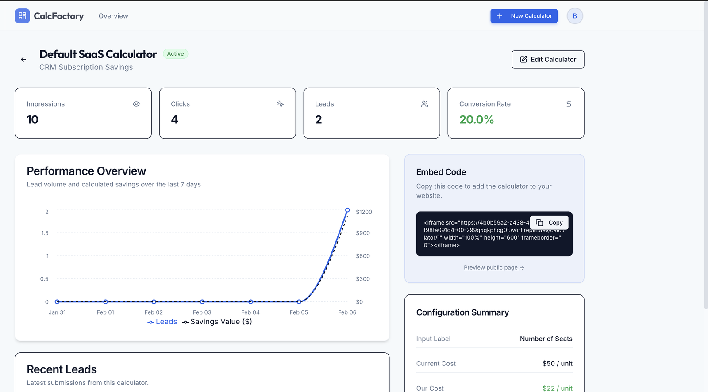Click the Feb 03 data point on chart

[202, 301]
